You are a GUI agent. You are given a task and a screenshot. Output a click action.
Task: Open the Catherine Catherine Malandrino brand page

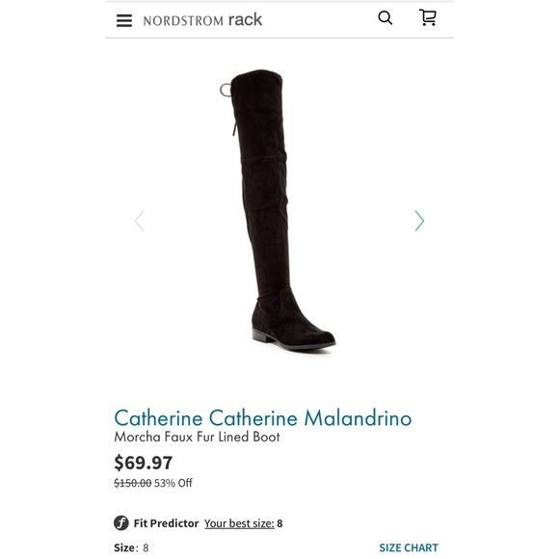point(263,417)
